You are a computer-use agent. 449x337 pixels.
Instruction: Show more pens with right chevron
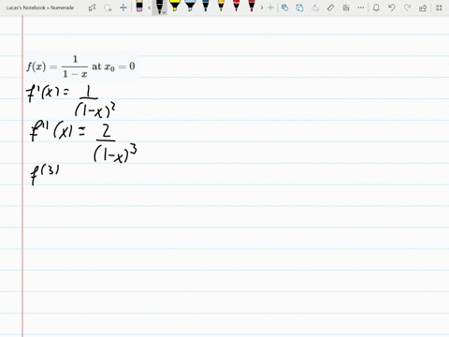coord(262,7)
